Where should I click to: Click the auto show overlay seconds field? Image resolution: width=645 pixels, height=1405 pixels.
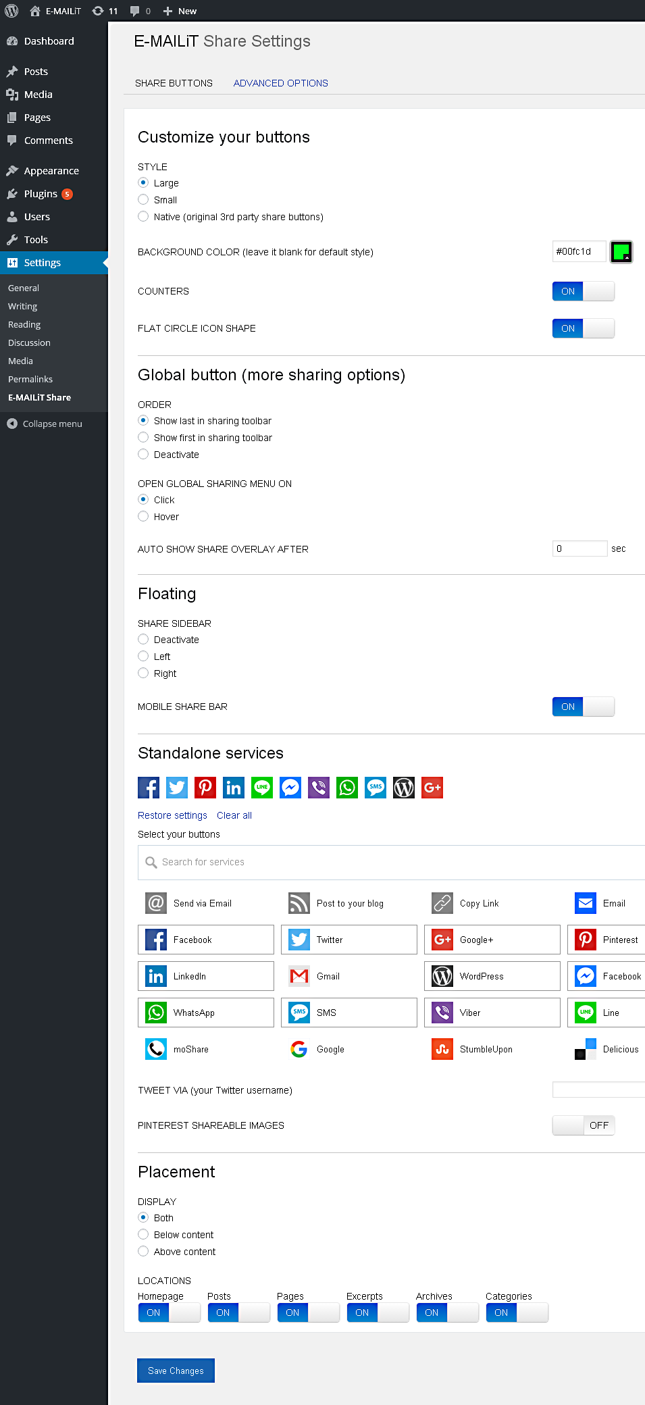coord(580,548)
